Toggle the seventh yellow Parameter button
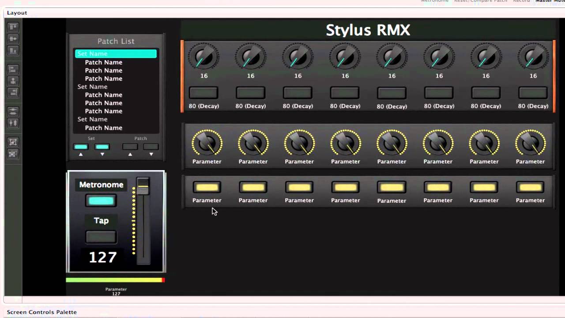 [484, 187]
